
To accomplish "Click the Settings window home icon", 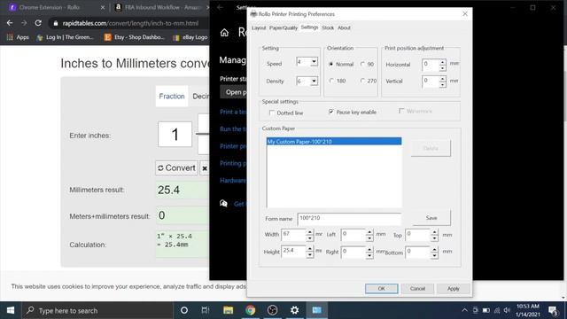I will [224, 33].
